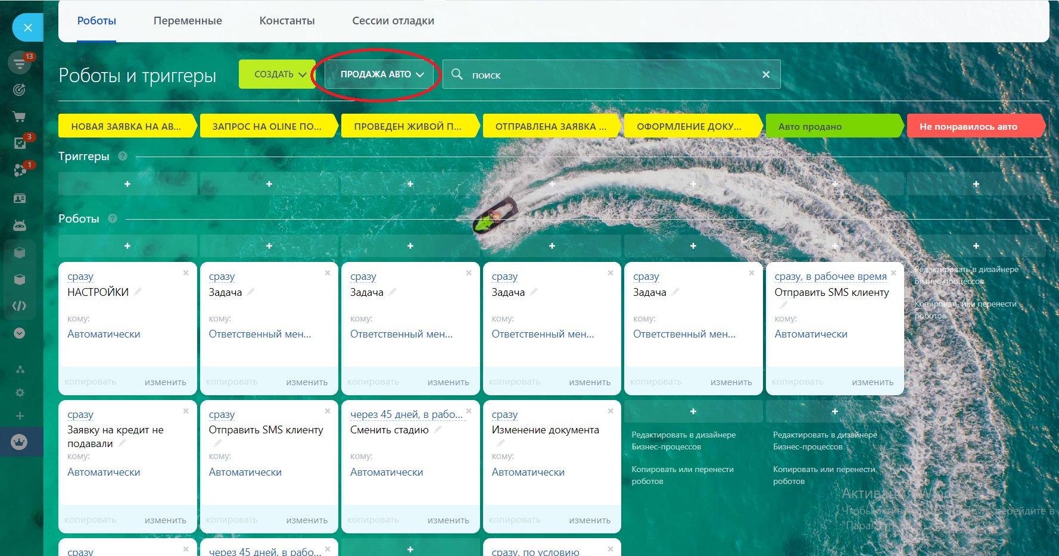1059x556 pixels.
Task: Open tasks checkbox icon with badge 3
Action: coord(20,143)
